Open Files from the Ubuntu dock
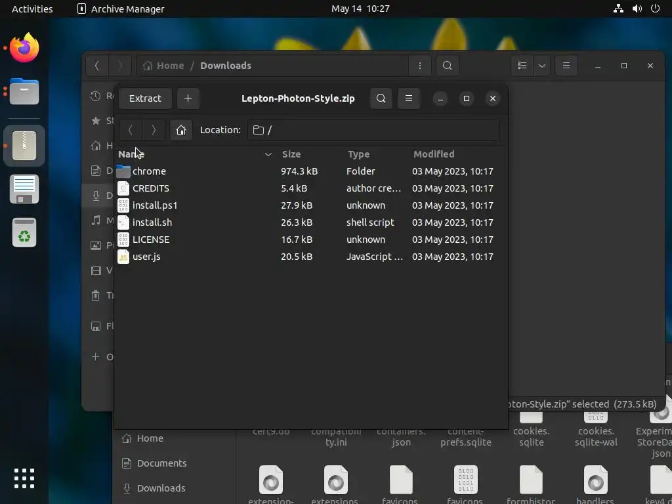Screen dimensions: 672x504 tap(24, 91)
